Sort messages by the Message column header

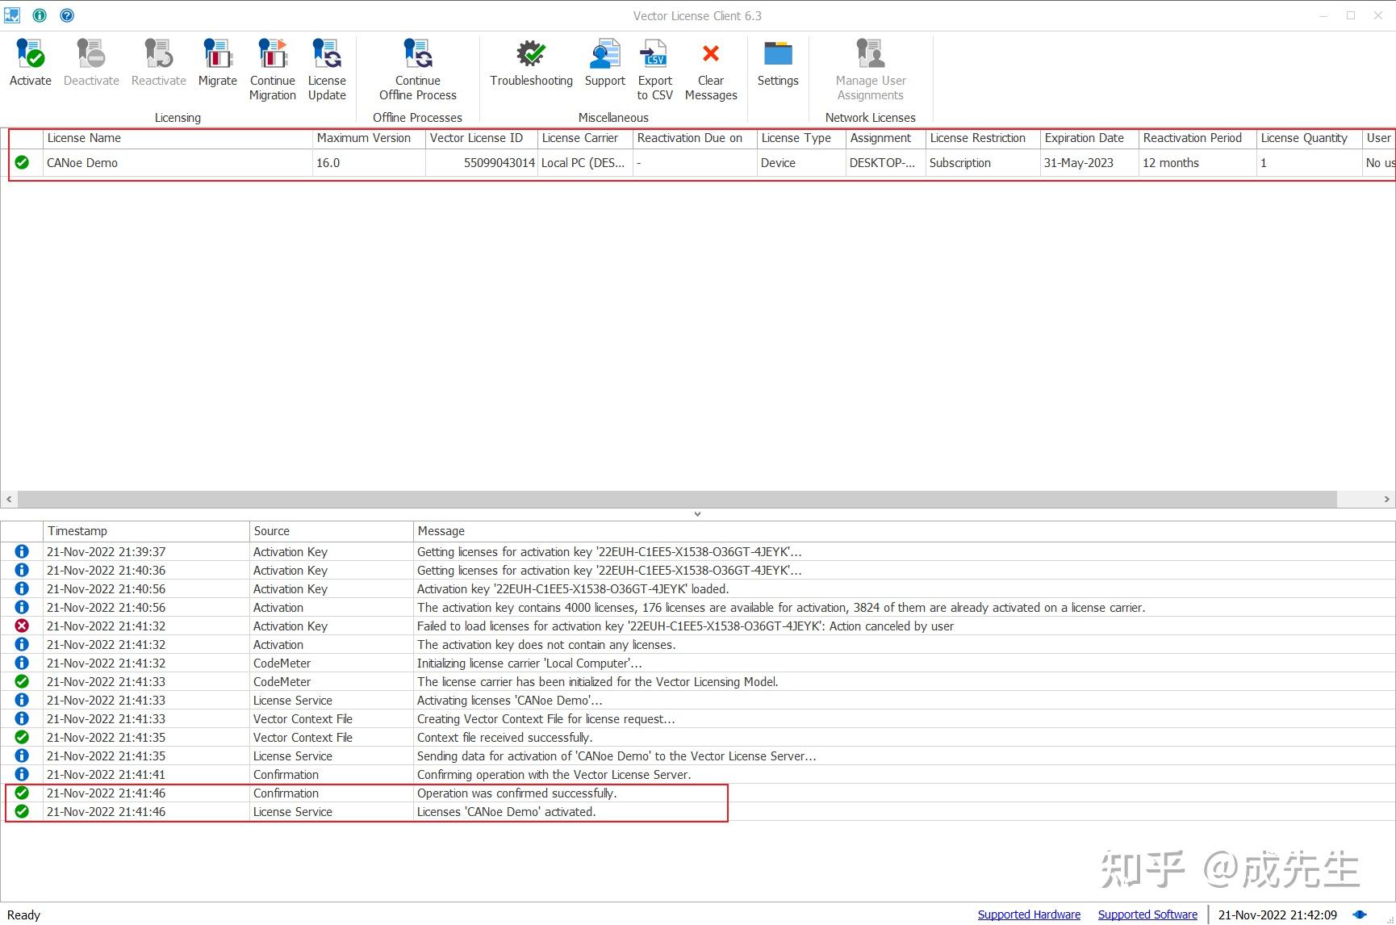tap(904, 531)
